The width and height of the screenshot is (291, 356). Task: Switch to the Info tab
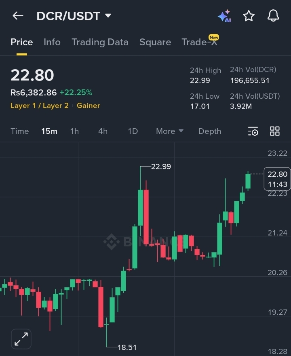tap(52, 42)
